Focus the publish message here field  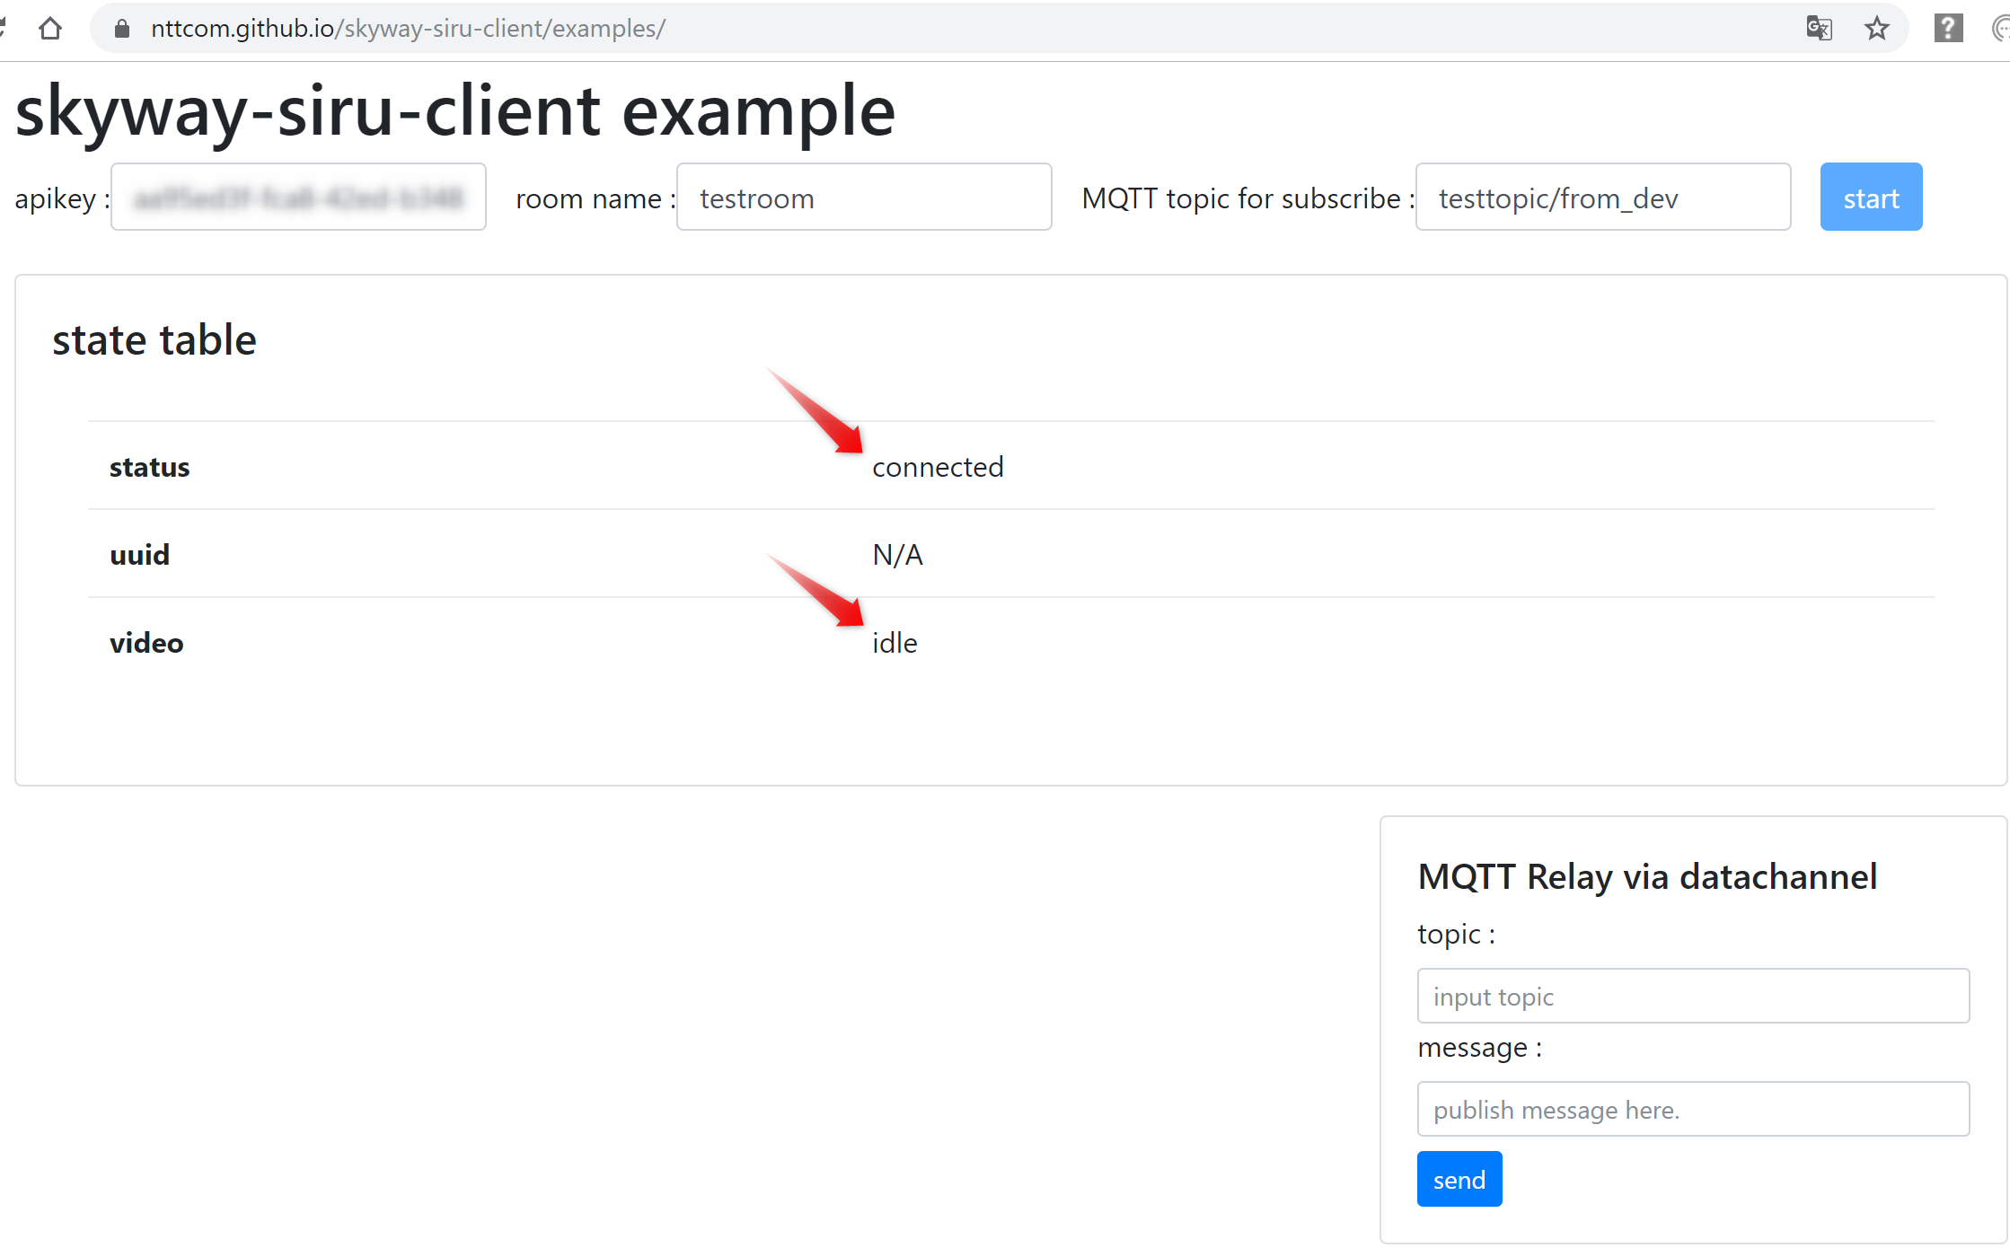click(1692, 1110)
